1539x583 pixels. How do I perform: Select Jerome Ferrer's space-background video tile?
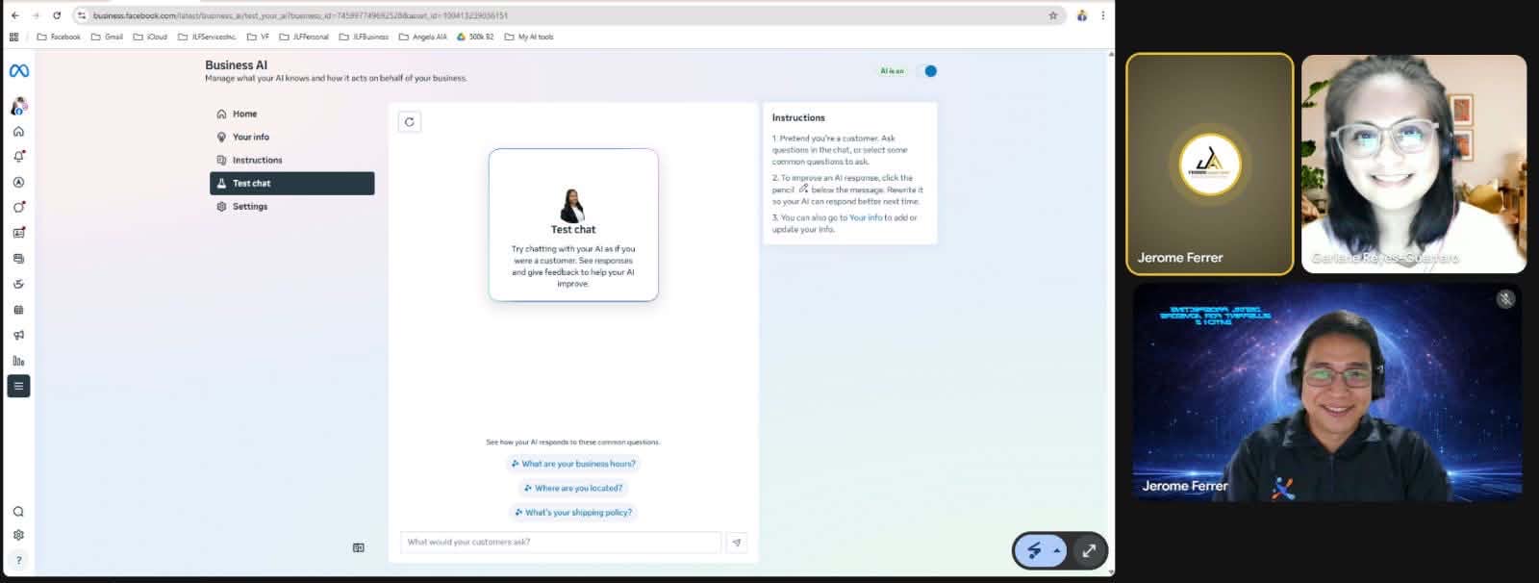1327,392
